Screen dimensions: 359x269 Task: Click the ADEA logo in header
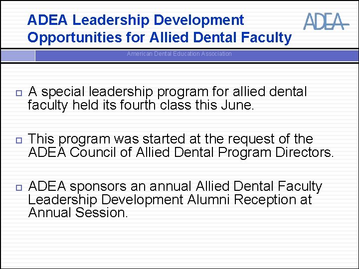(326, 21)
